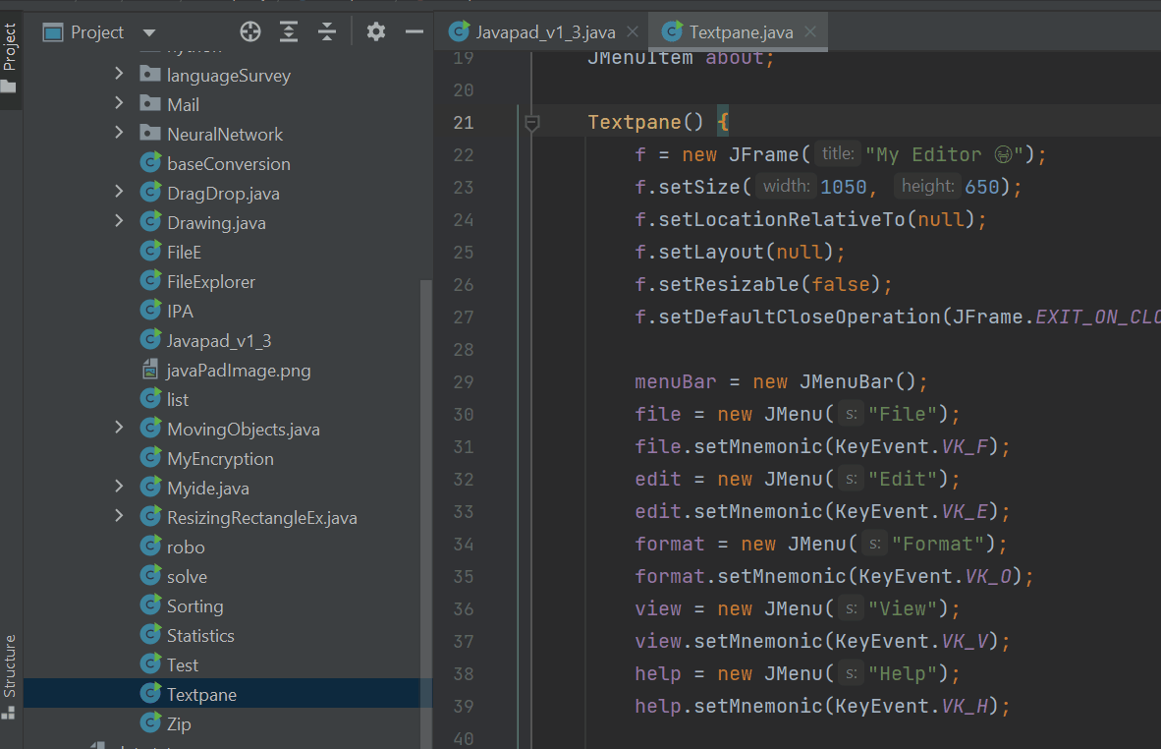Open Project panel settings gear
The height and width of the screenshot is (749, 1161).
(x=376, y=31)
